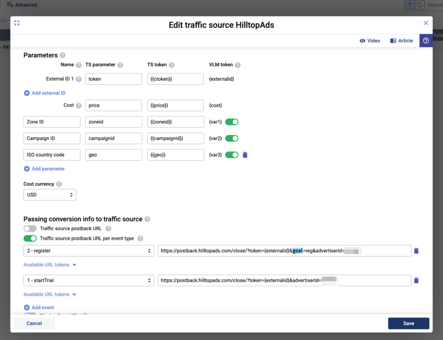This screenshot has width=443, height=340.
Task: Click the Cost TS token field {{price}}
Action: [x=176, y=105]
